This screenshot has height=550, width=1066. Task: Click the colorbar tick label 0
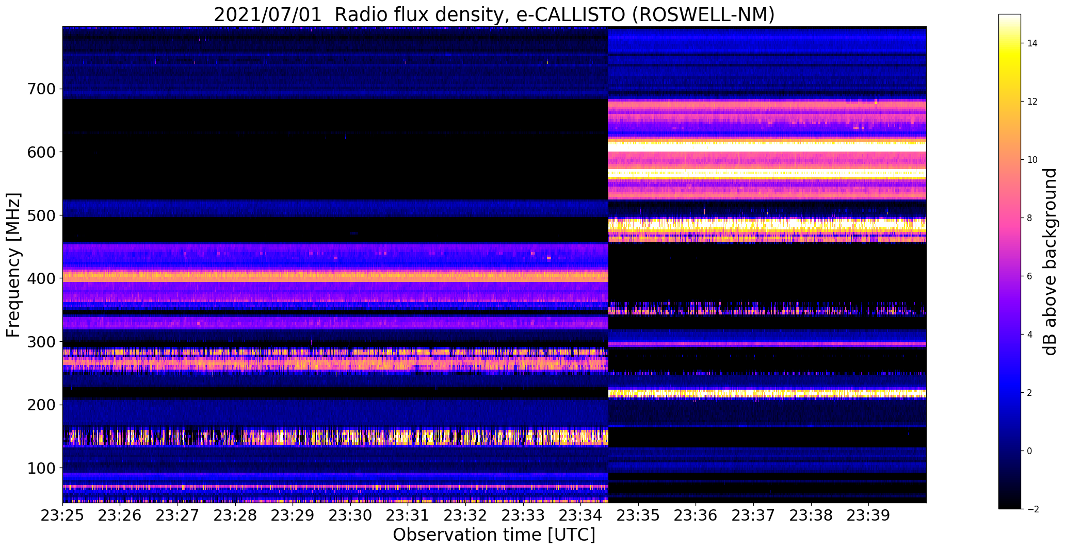pos(1030,451)
